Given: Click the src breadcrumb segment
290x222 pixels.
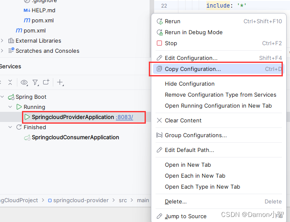Looking at the screenshot, I should click(123, 200).
